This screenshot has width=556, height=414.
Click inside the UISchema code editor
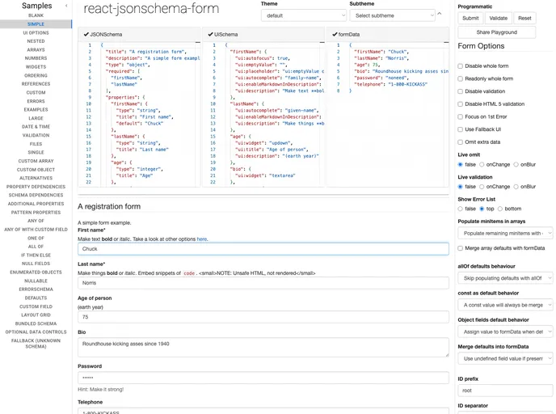(x=263, y=114)
